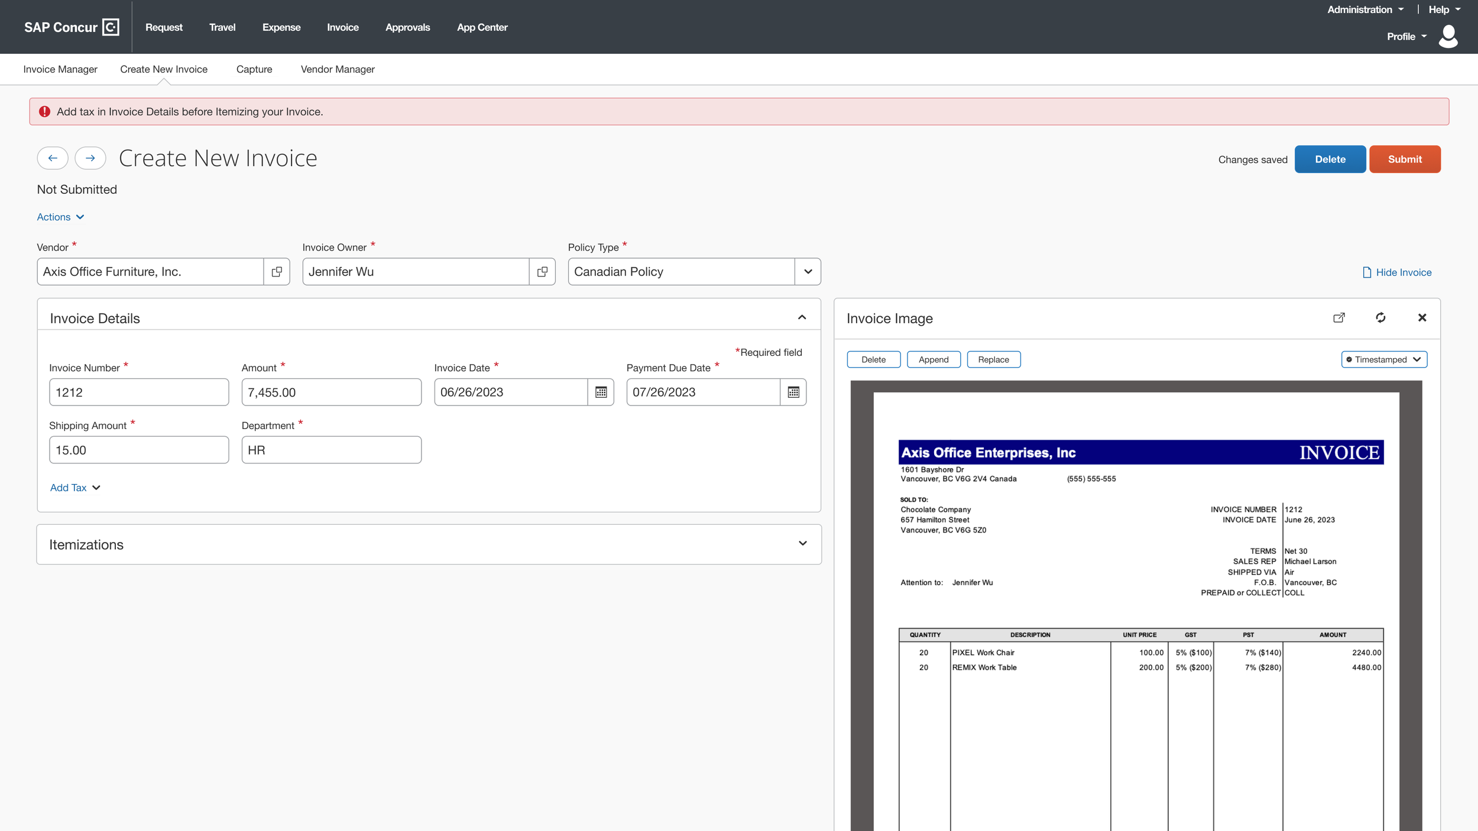Expand the Itemizations section

pos(802,544)
